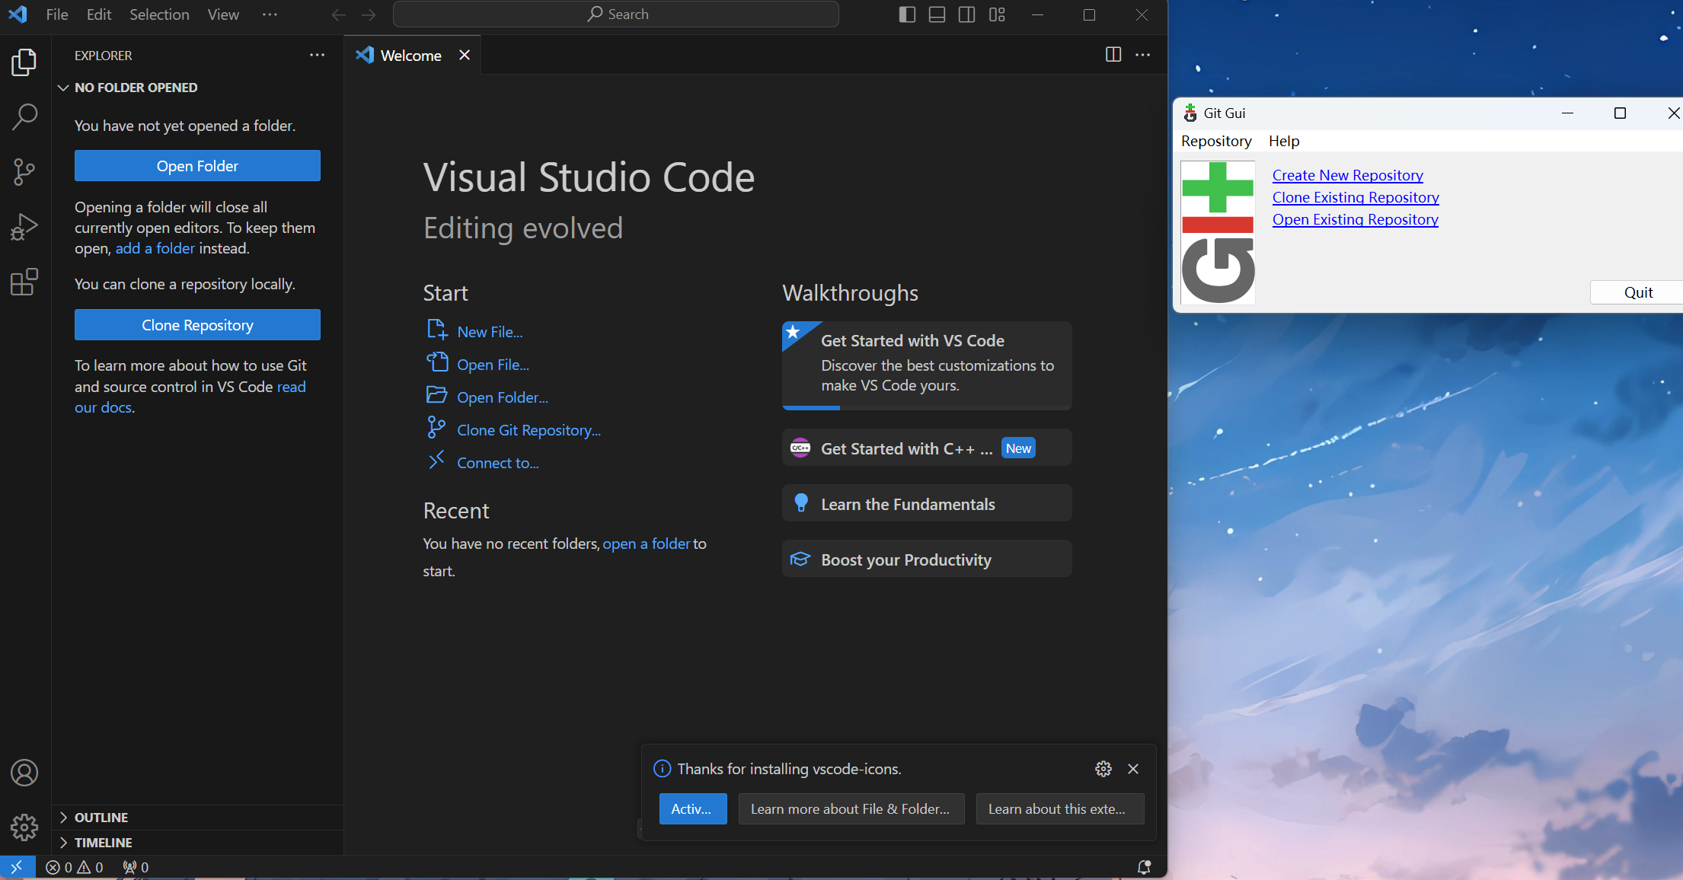
Task: Click Create New Repository in Git Gui
Action: point(1347,175)
